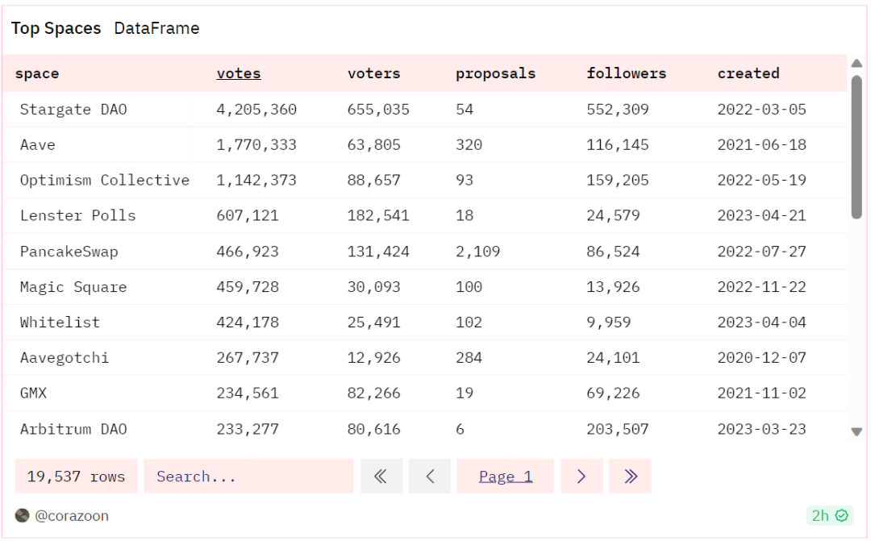Click scrollbar up arrow
Image resolution: width=871 pixels, height=541 pixels.
coord(856,64)
